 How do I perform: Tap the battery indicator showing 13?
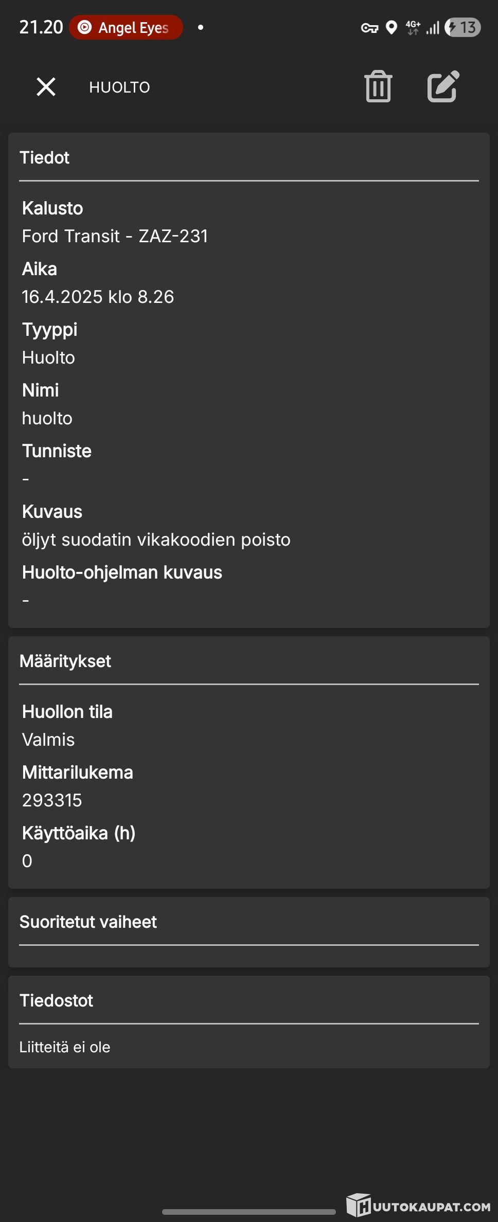tap(463, 27)
